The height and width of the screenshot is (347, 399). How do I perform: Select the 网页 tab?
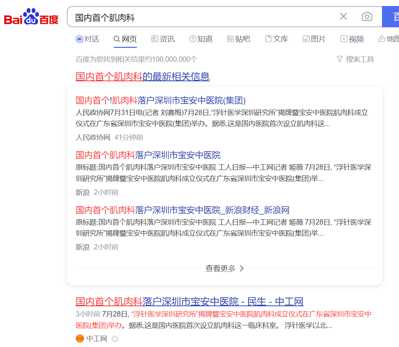tap(125, 39)
